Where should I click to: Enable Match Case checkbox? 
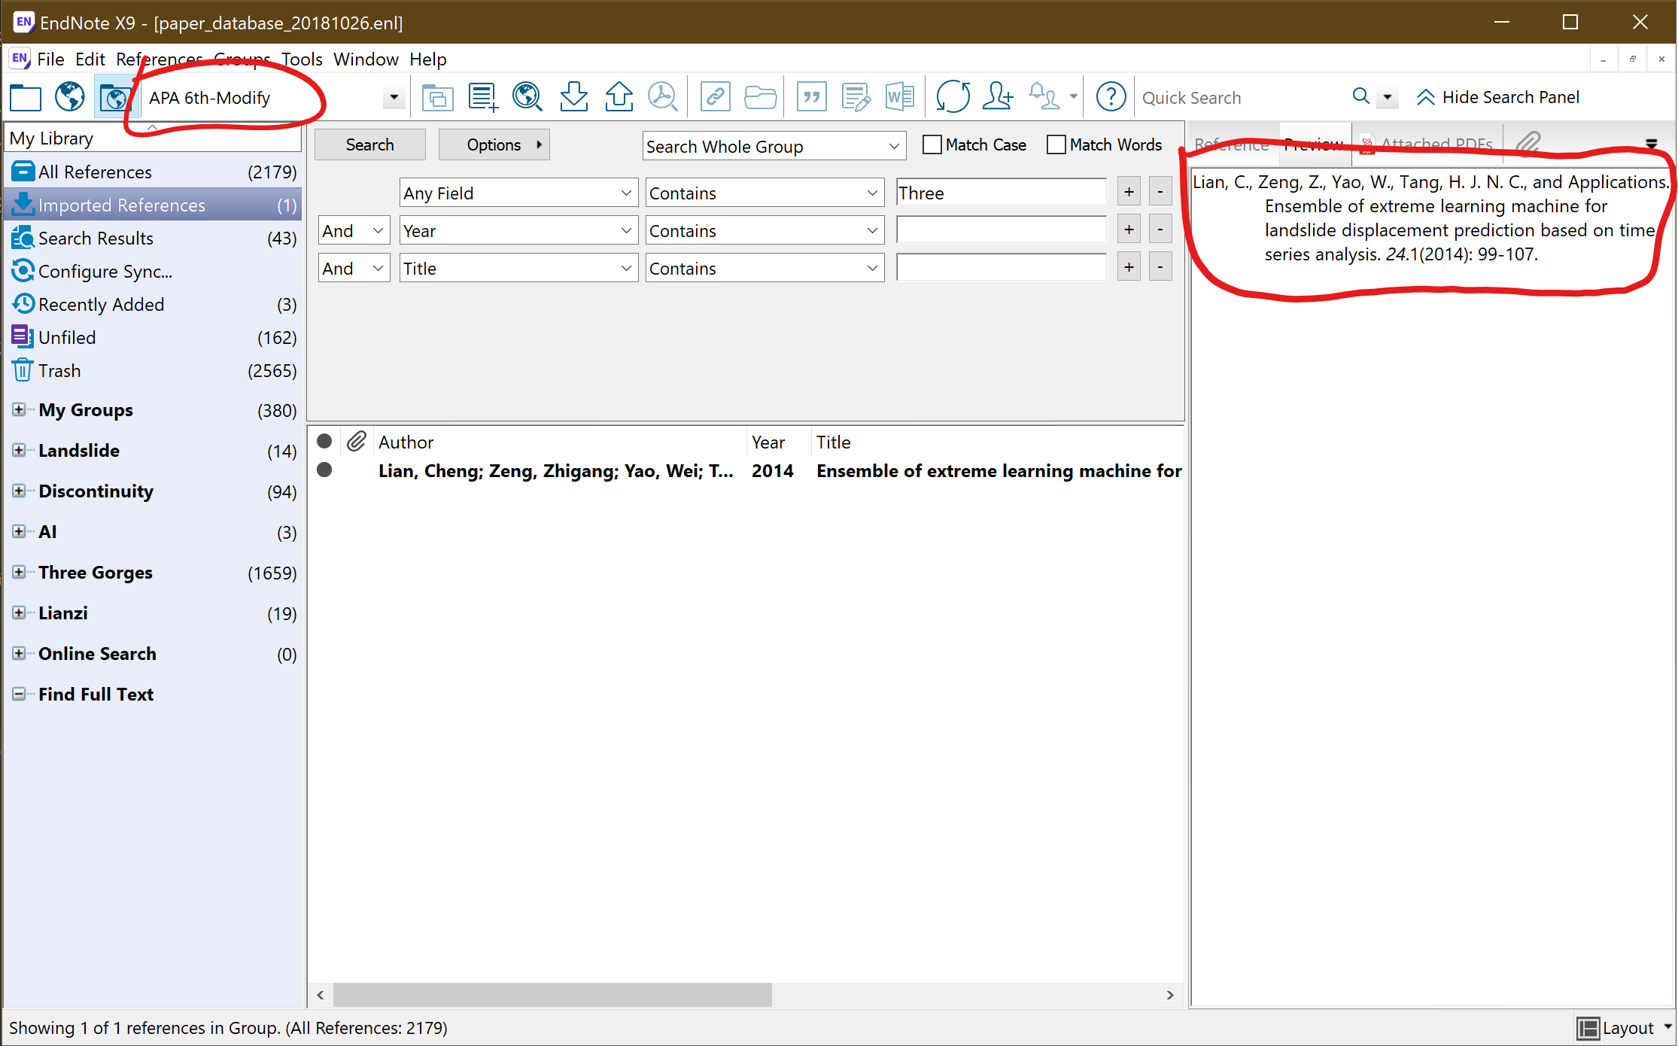(x=932, y=144)
